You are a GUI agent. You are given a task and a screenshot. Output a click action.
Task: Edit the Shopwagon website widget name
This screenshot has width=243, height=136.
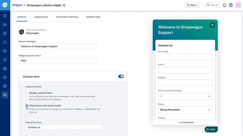[64, 5]
